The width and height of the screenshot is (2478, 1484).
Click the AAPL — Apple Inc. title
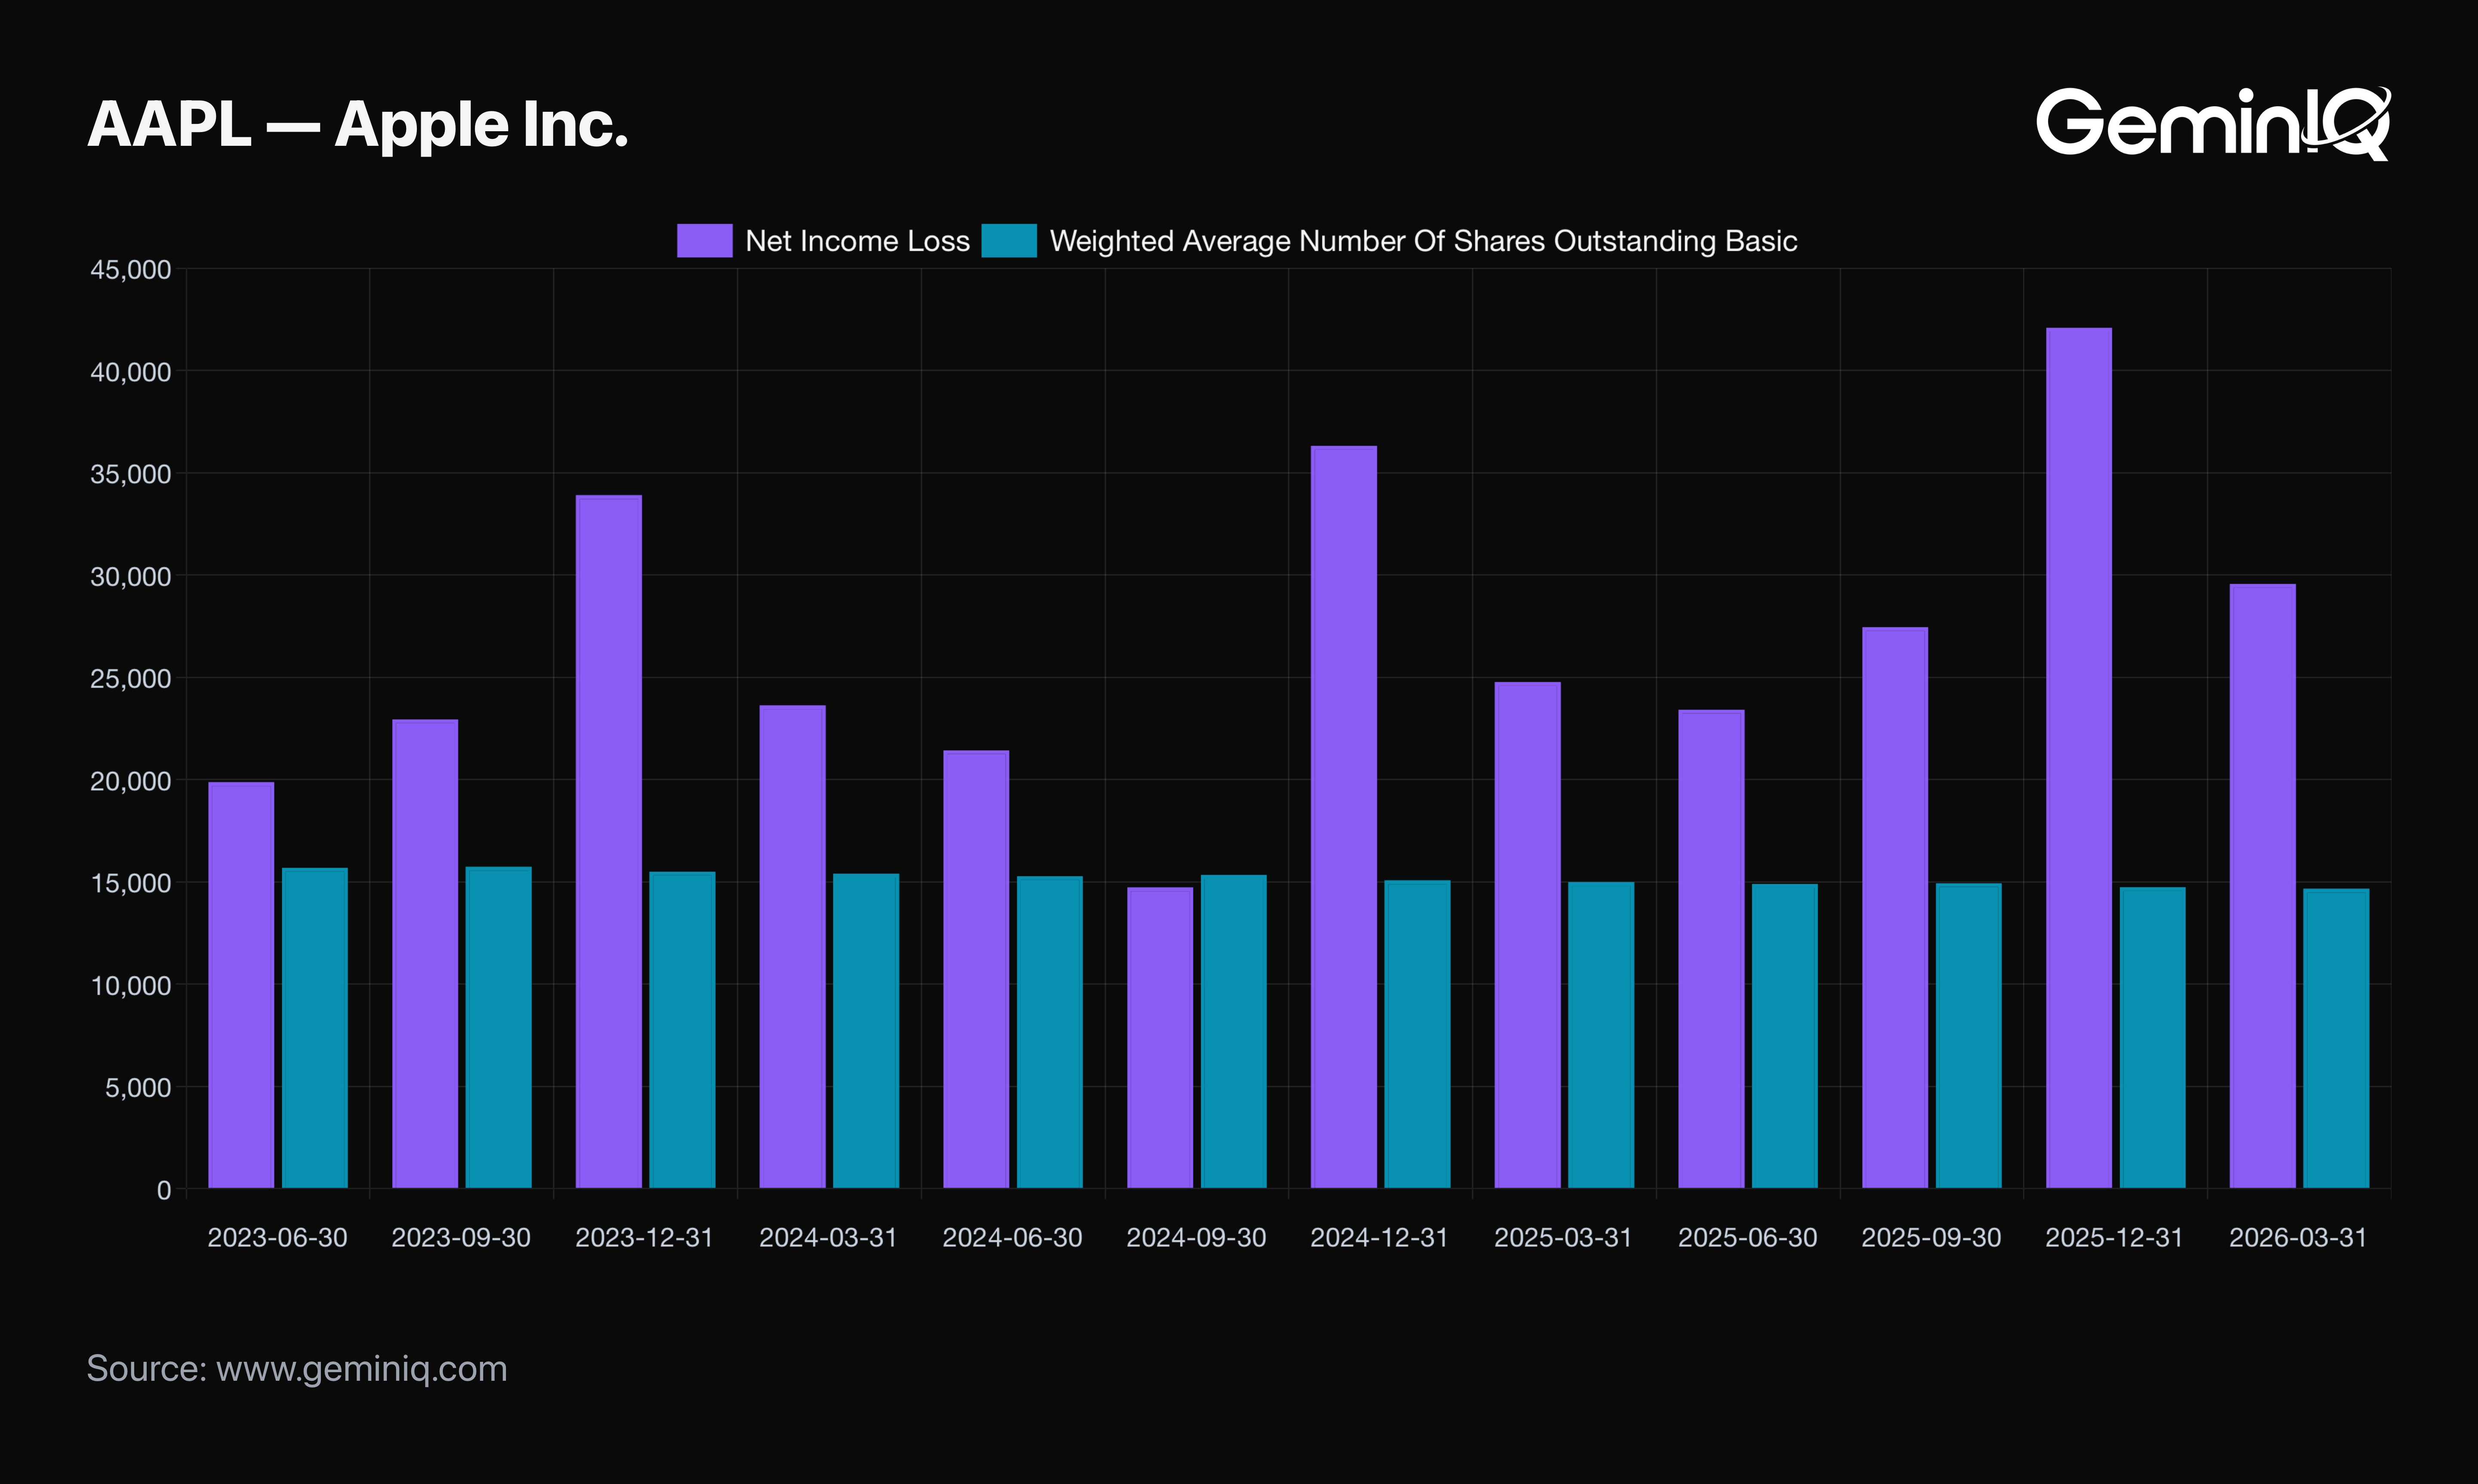point(358,125)
